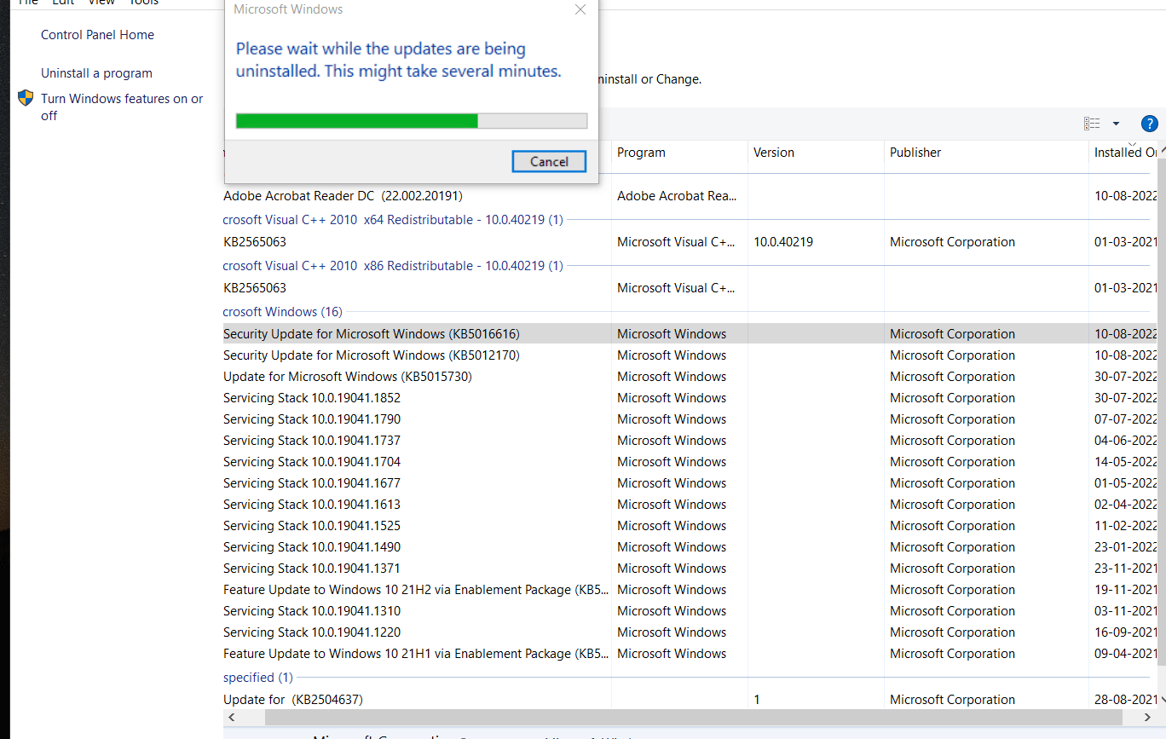Open the Tools menu
The image size is (1166, 739).
coord(143,3)
